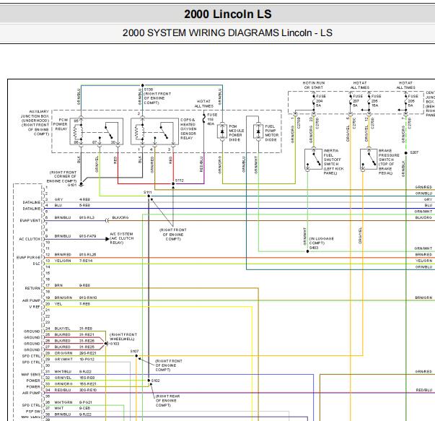Select the 'BRN/RED 915-RL26' row
This screenshot has height=421, width=435.
(75, 254)
